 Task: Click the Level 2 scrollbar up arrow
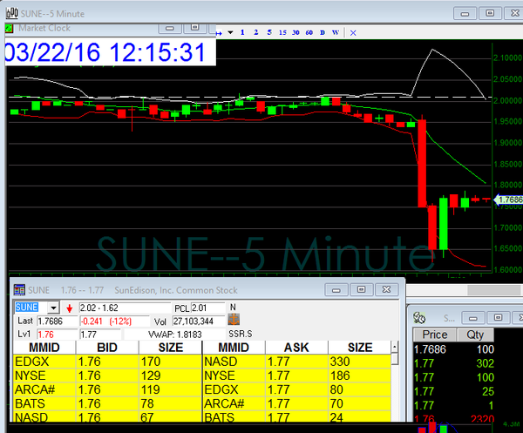395,347
